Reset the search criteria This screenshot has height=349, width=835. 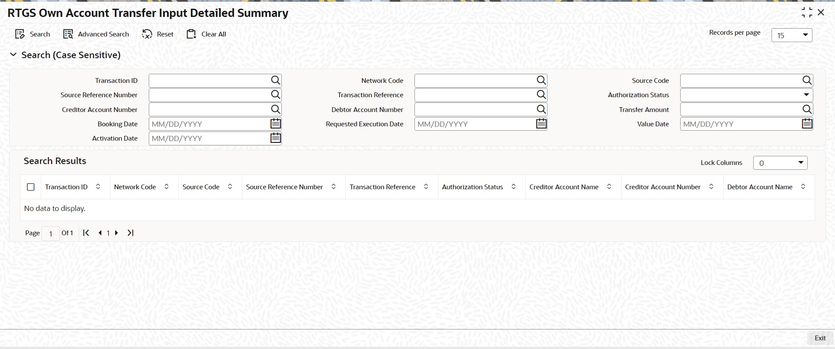click(158, 34)
